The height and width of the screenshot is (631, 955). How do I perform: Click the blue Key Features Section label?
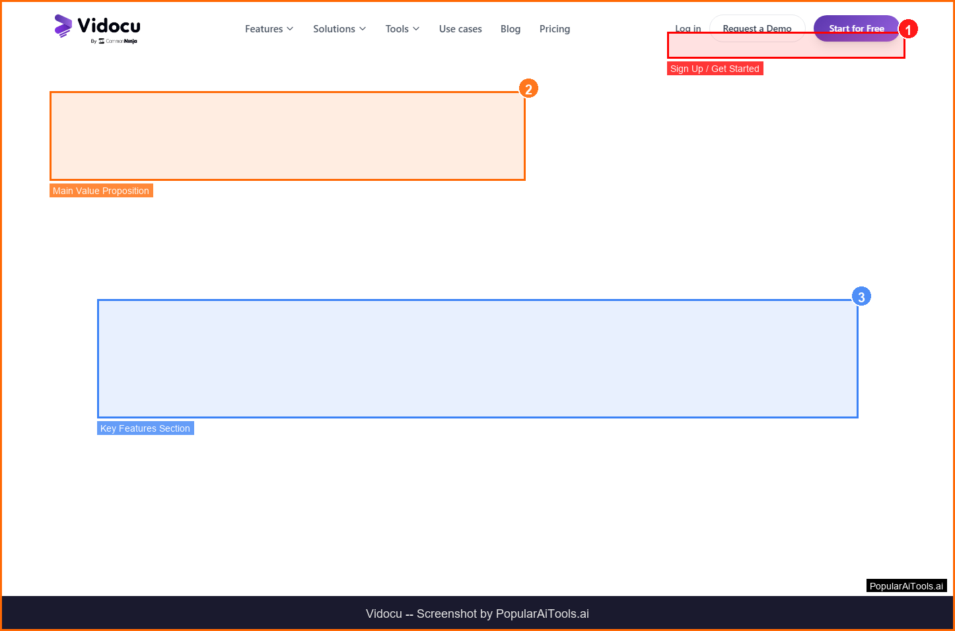pos(145,428)
